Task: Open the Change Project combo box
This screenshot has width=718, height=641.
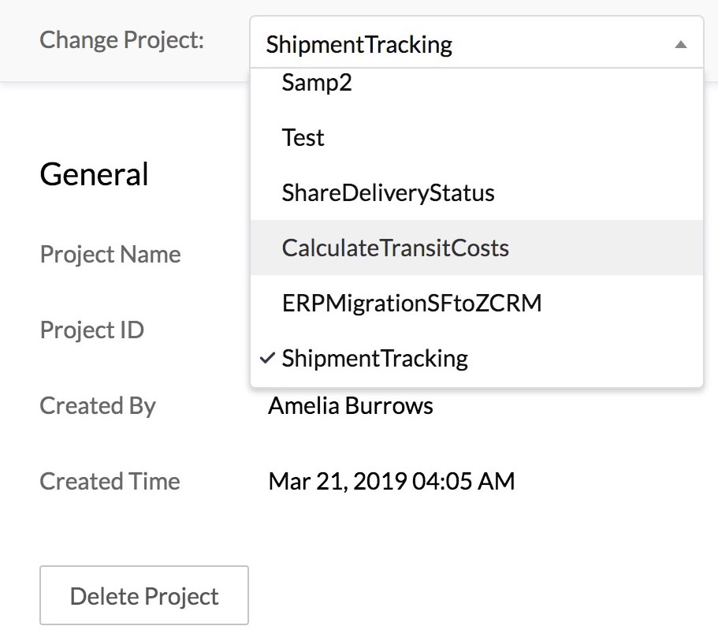Action: point(473,45)
